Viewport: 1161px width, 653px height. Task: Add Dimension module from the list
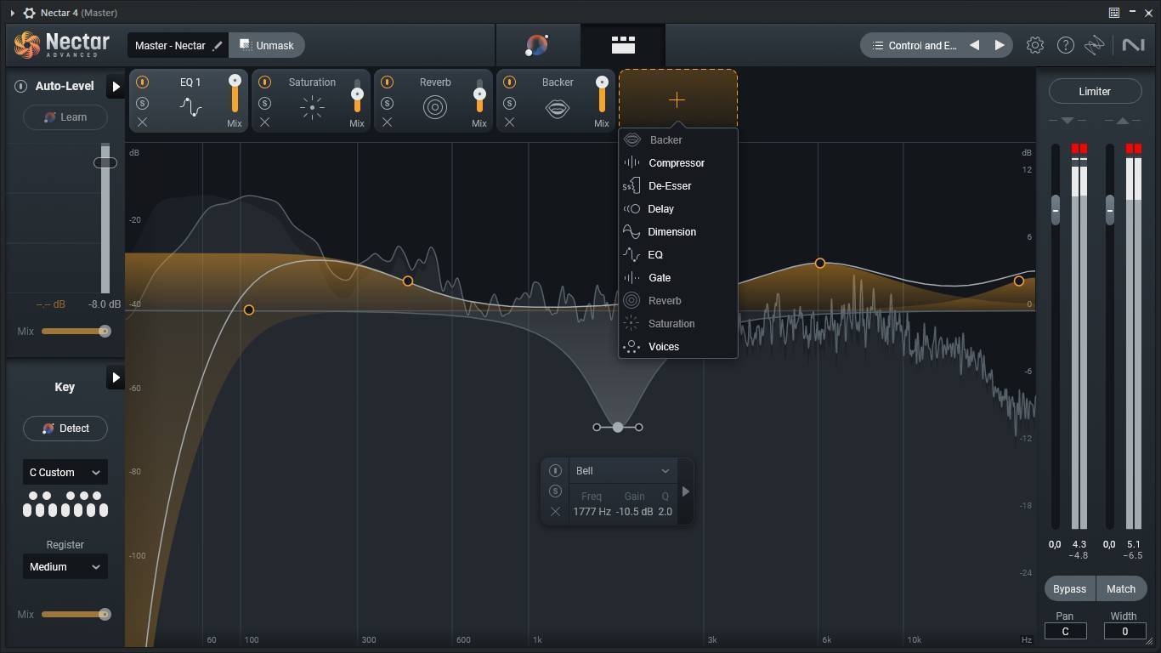677,231
